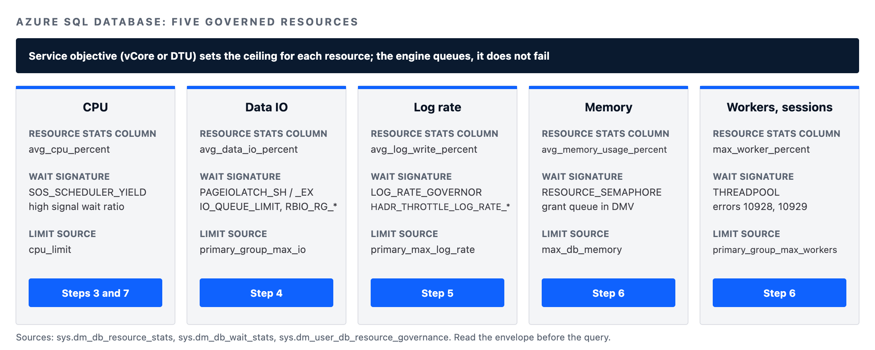Click THREADPOOL wait signature
The image size is (875, 350).
(x=746, y=192)
